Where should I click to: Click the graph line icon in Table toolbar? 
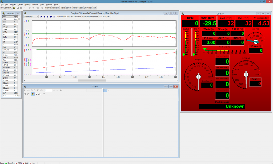29,94
